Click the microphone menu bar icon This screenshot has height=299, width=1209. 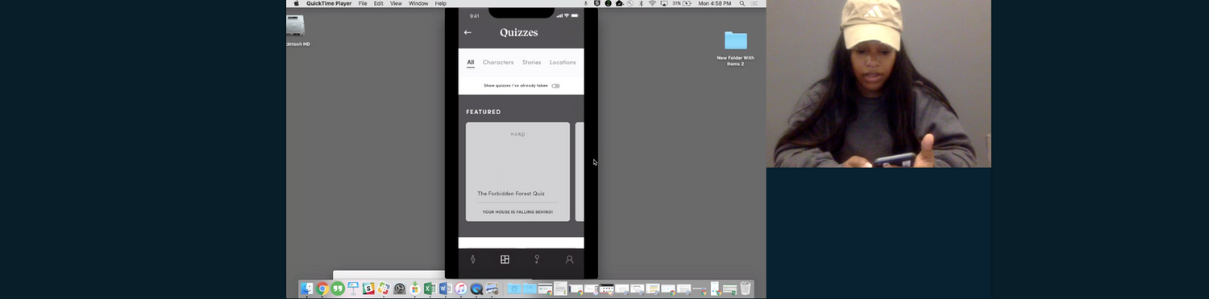point(585,3)
